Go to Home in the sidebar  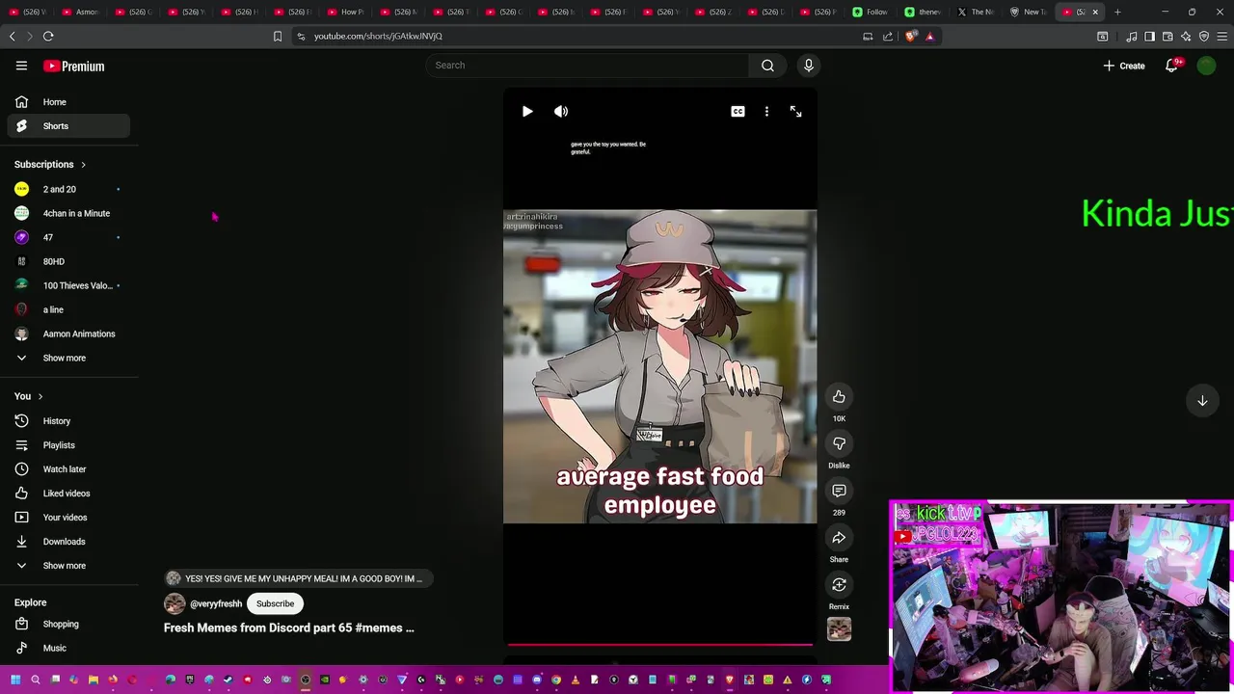[68, 102]
